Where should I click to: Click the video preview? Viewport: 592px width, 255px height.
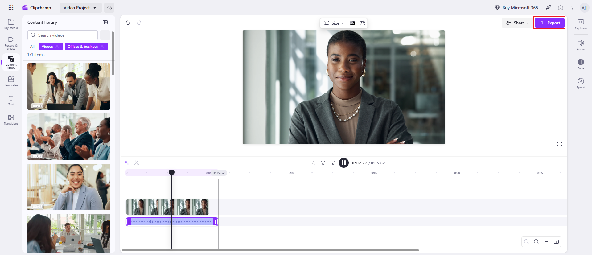point(344,87)
